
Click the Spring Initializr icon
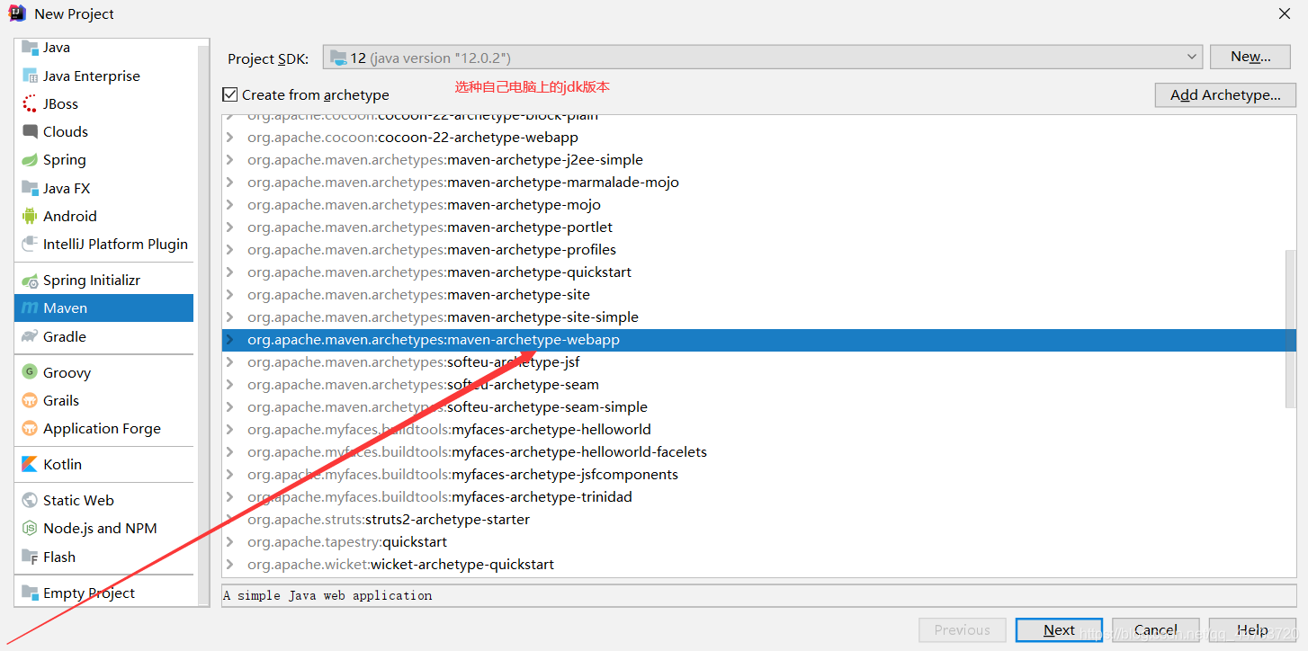tap(30, 281)
